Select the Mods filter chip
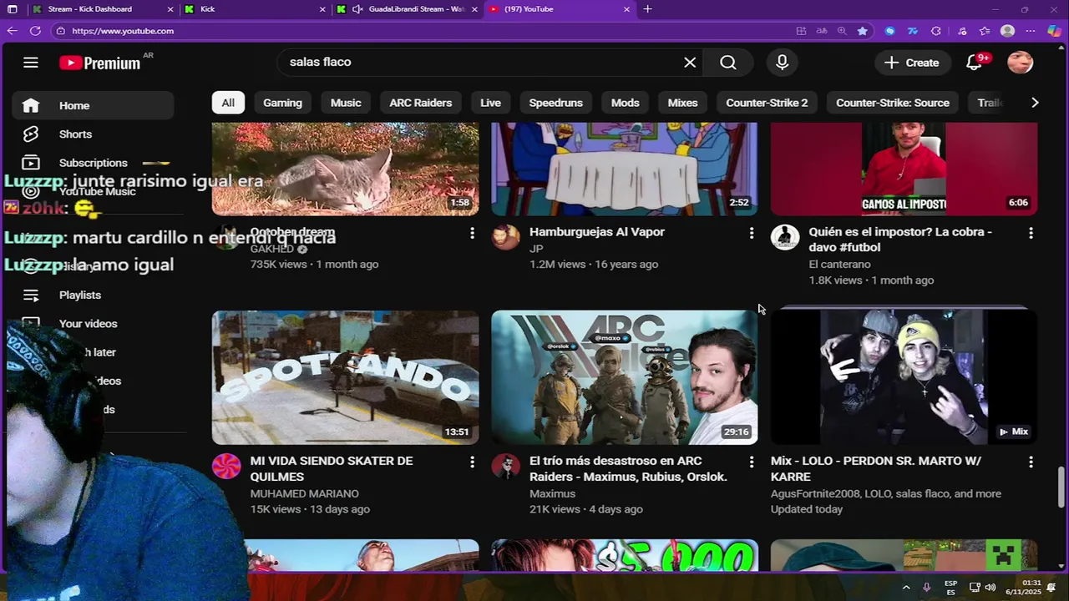Image resolution: width=1069 pixels, height=601 pixels. [625, 103]
